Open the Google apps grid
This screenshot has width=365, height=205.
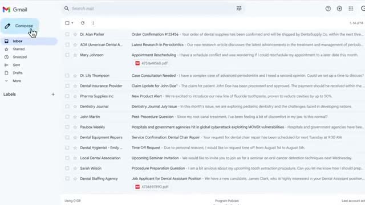coord(351,9)
